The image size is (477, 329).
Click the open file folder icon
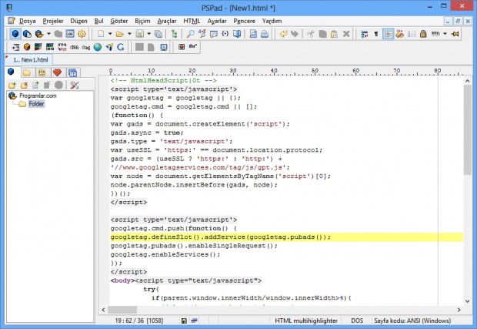[x=119, y=34]
